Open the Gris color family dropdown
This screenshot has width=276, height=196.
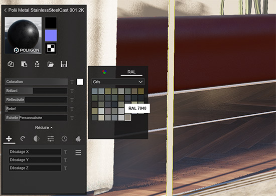pos(118,82)
